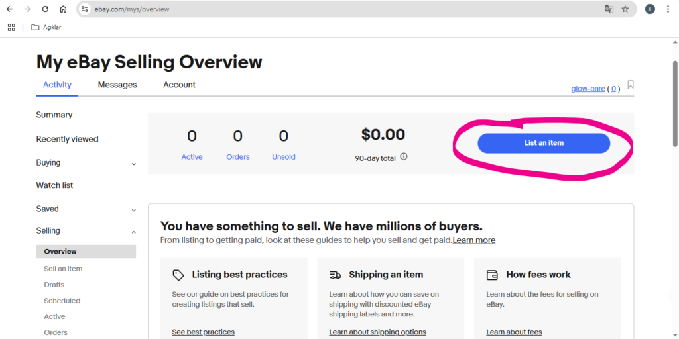Click the My eBay Selling Overview title

pos(149,62)
